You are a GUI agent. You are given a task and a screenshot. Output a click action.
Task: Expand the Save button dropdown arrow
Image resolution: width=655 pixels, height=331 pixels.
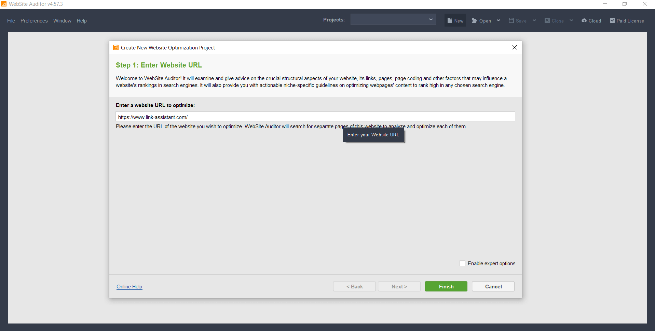(x=534, y=20)
